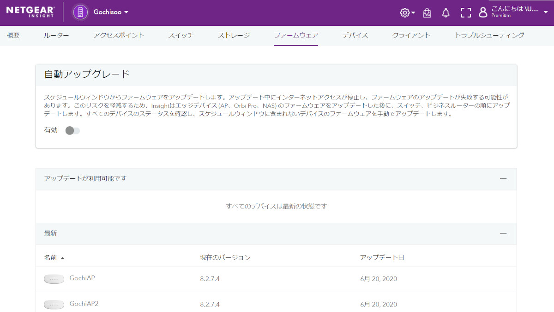Switch to the アクセスポイント tab
This screenshot has width=554, height=312.
[x=119, y=35]
